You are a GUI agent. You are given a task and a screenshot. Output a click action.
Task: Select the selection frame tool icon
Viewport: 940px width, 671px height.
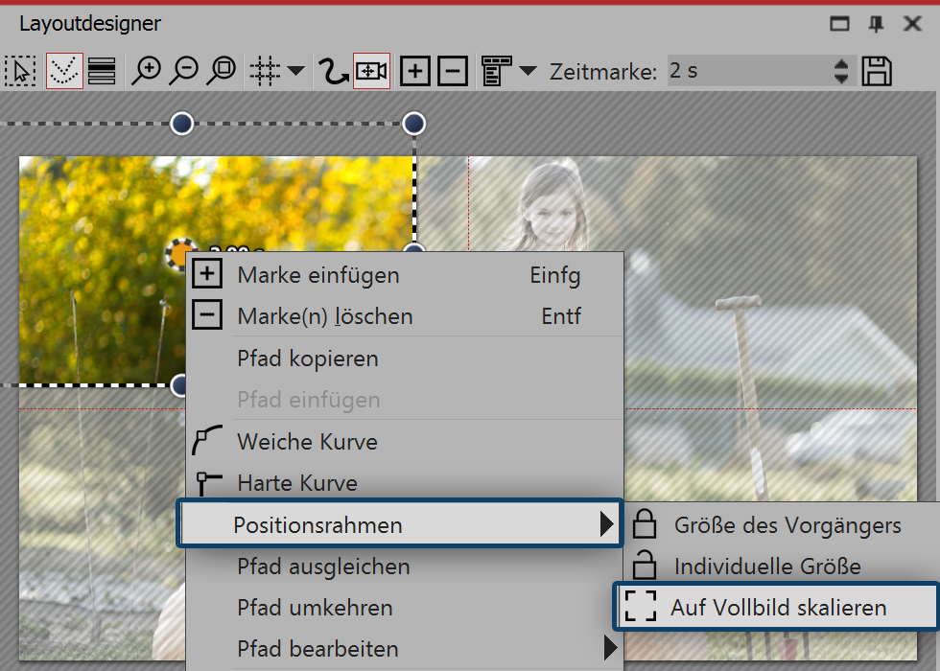pos(20,71)
